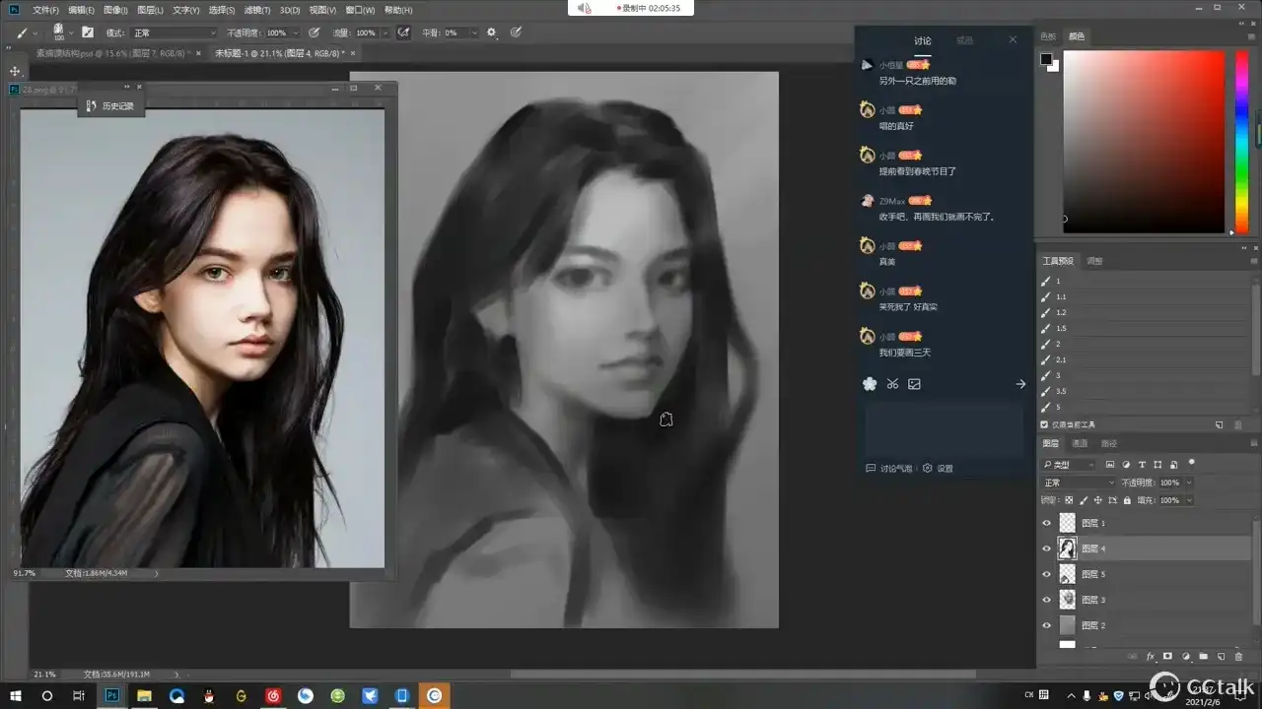Open the brush 模式 dropdown in options bar
This screenshot has height=709, width=1262.
click(174, 32)
